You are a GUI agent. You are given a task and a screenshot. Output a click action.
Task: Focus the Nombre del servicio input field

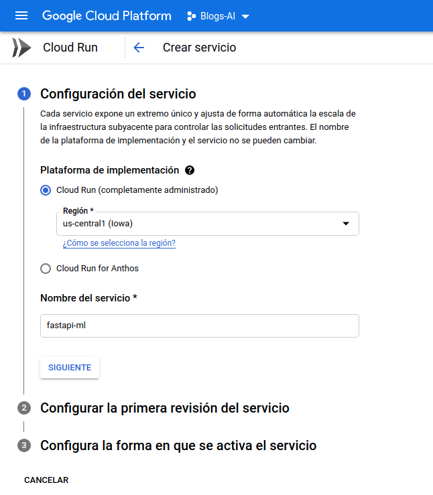tap(200, 326)
